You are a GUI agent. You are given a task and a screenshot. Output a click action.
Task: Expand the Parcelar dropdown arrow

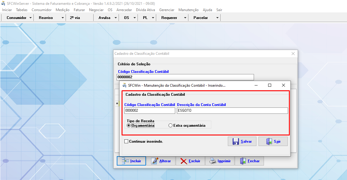click(217, 18)
